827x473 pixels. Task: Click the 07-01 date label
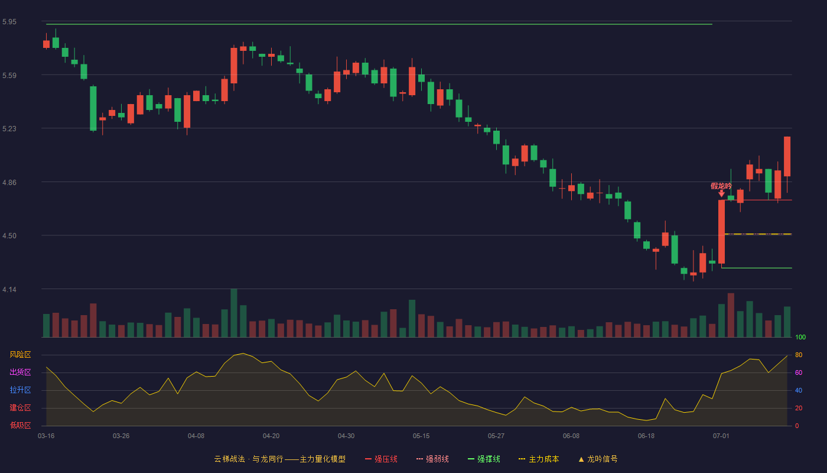tap(721, 436)
